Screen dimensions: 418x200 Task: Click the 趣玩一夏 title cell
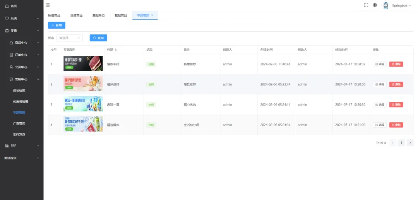point(113,105)
